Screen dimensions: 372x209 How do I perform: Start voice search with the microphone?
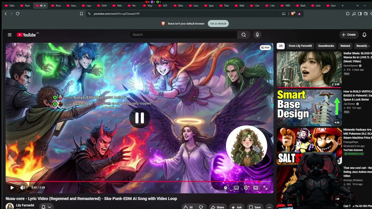coord(257,35)
